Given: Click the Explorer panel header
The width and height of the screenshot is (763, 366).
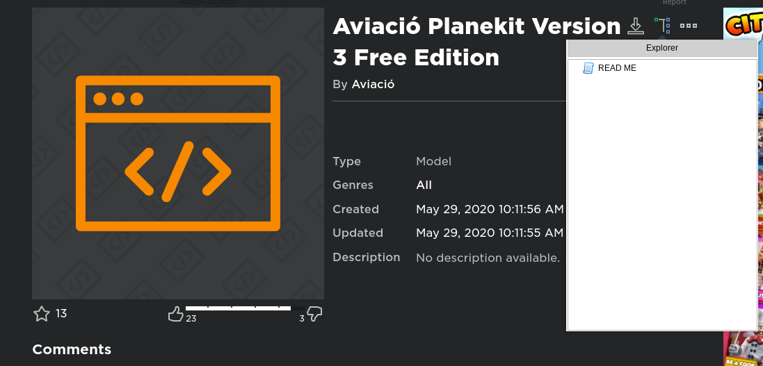Looking at the screenshot, I should coord(661,48).
